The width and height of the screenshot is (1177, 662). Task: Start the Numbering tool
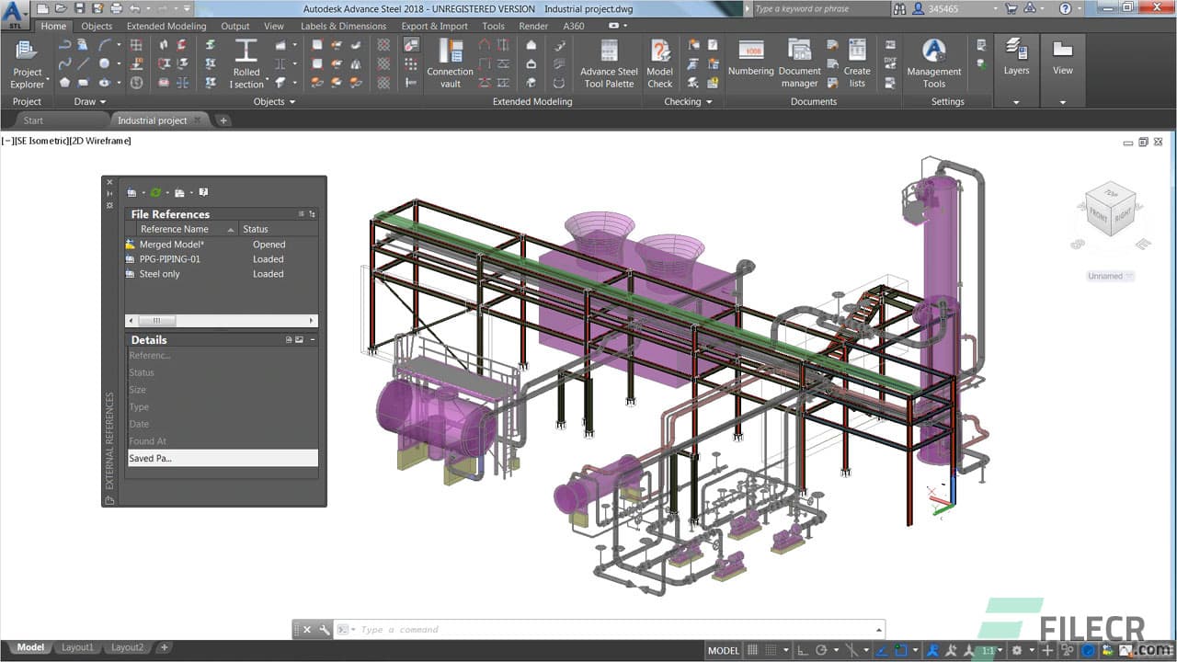point(751,64)
